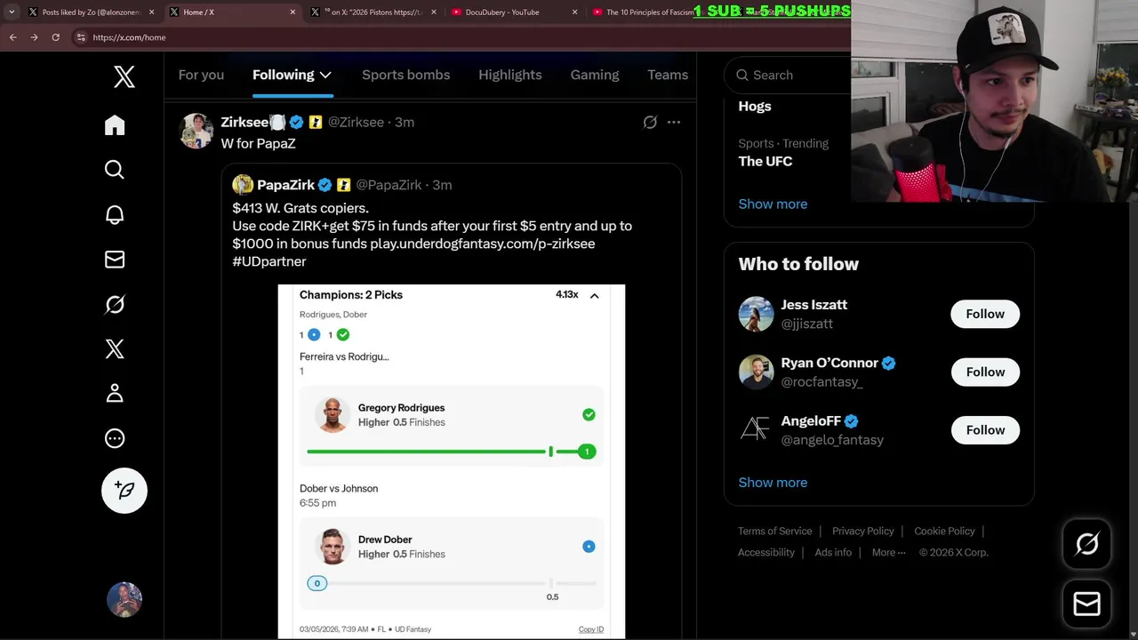The image size is (1138, 640).
Task: Switch to Posts liked by Zo tab
Action: pyautogui.click(x=91, y=12)
